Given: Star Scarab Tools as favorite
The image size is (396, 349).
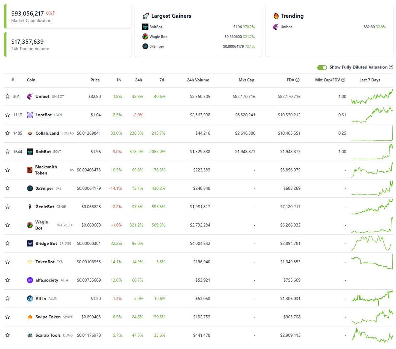Looking at the screenshot, I should pyautogui.click(x=8, y=335).
